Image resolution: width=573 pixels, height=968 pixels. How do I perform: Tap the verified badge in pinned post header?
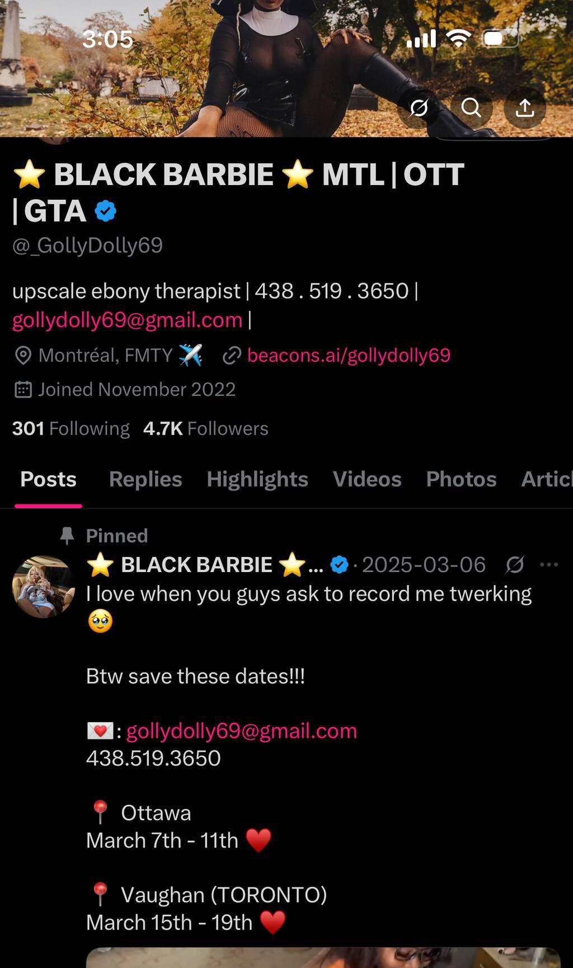339,565
